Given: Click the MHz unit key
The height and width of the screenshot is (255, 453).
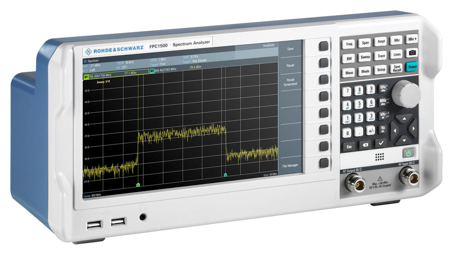Looking at the screenshot, I should coord(383,102).
